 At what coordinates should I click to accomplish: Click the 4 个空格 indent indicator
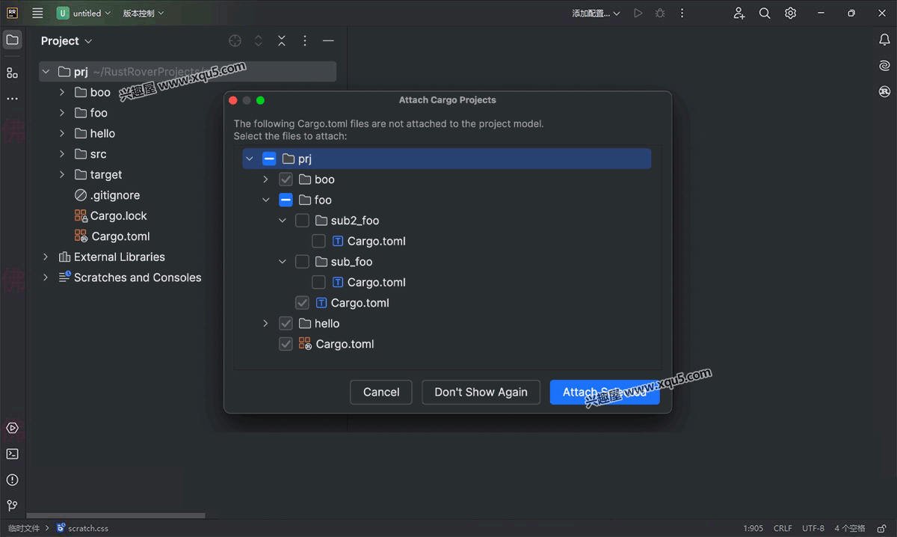click(850, 528)
